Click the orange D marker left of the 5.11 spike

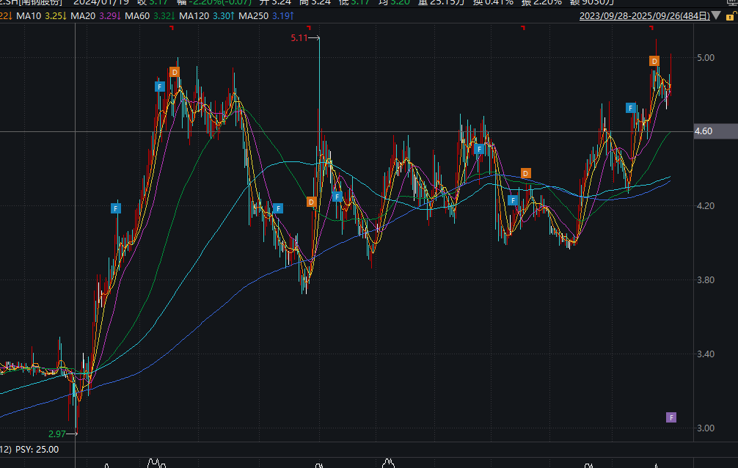tap(311, 202)
